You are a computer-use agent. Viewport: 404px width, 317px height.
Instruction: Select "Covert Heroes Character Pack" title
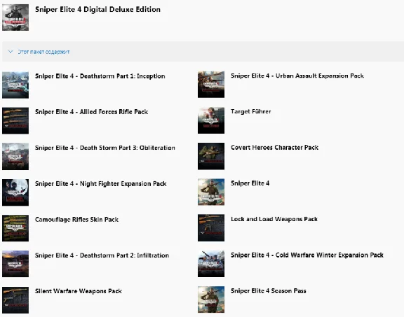point(274,148)
